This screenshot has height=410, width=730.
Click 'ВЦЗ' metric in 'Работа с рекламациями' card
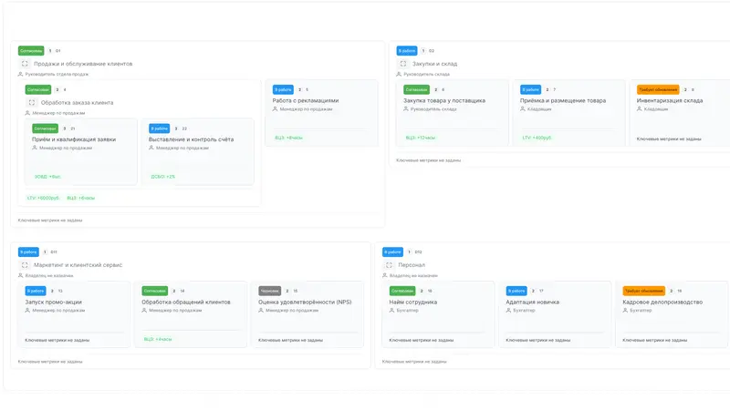[288, 138]
